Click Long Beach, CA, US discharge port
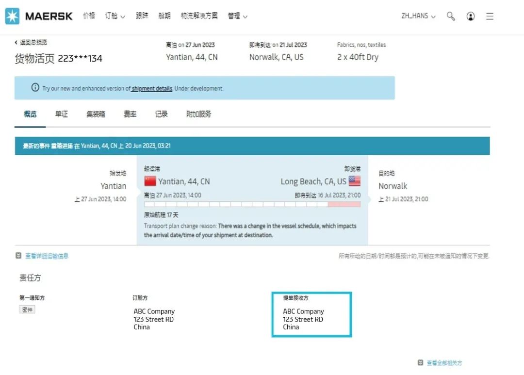The image size is (524, 375). [x=313, y=181]
